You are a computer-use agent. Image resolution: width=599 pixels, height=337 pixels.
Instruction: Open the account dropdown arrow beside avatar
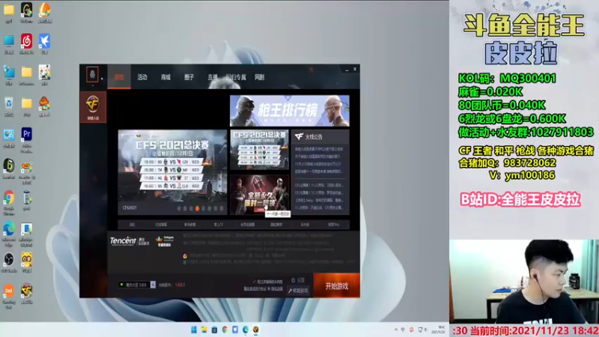[x=102, y=79]
